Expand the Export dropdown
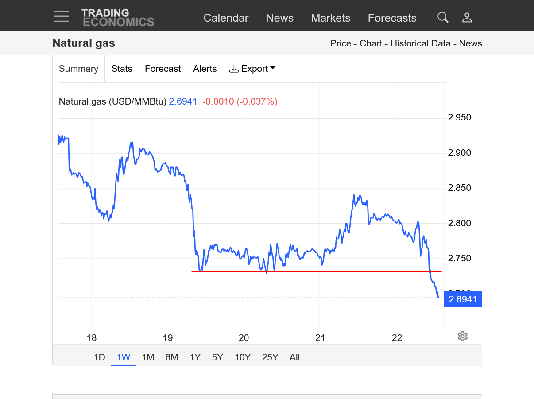The image size is (534, 399). click(252, 69)
